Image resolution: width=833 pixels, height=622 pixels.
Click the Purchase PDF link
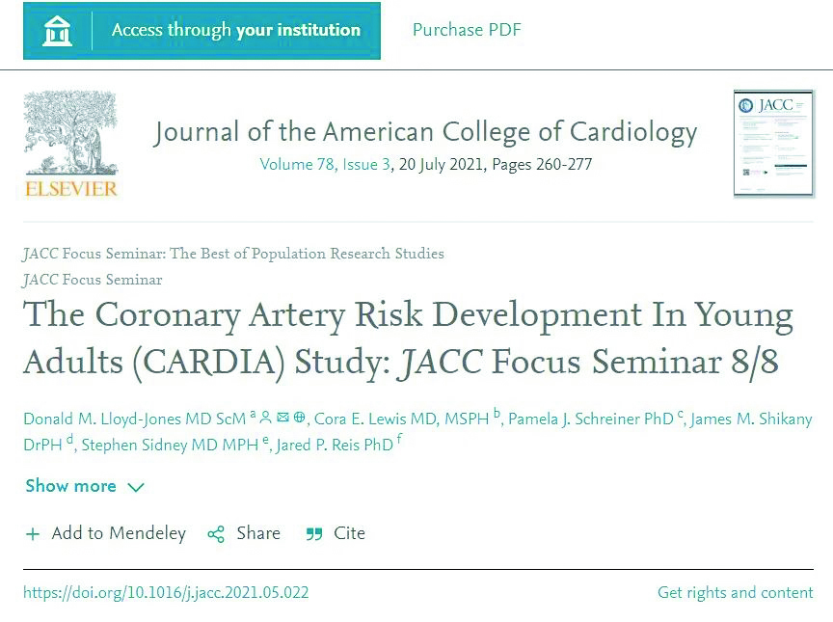point(467,30)
